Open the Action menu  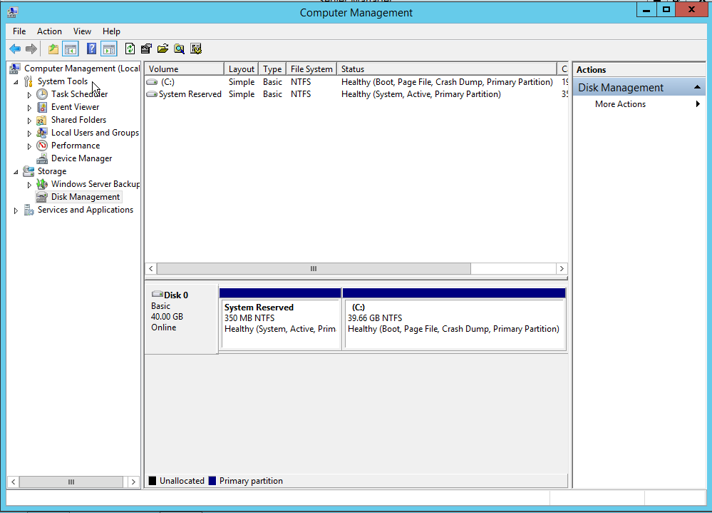coord(49,31)
